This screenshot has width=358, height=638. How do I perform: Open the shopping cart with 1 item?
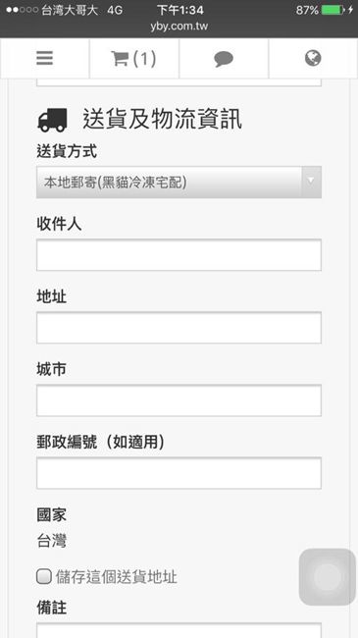(x=133, y=59)
